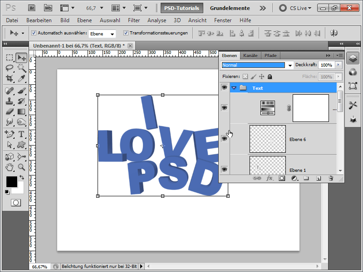Open the Ebene menu
Image resolution: width=363 pixels, height=272 pixels.
click(84, 20)
